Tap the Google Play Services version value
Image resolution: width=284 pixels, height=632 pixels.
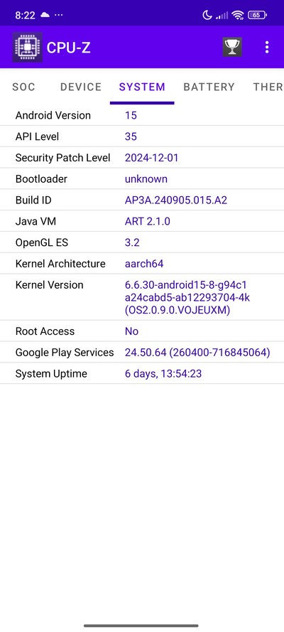(197, 353)
